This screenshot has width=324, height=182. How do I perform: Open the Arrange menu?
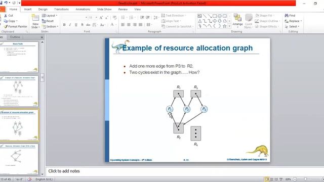point(237,21)
